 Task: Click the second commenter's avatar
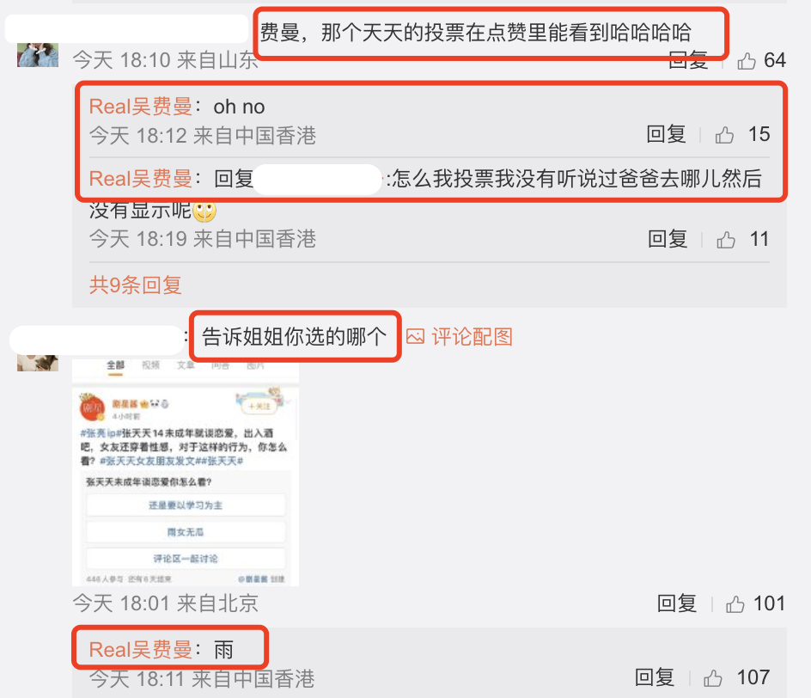click(38, 364)
